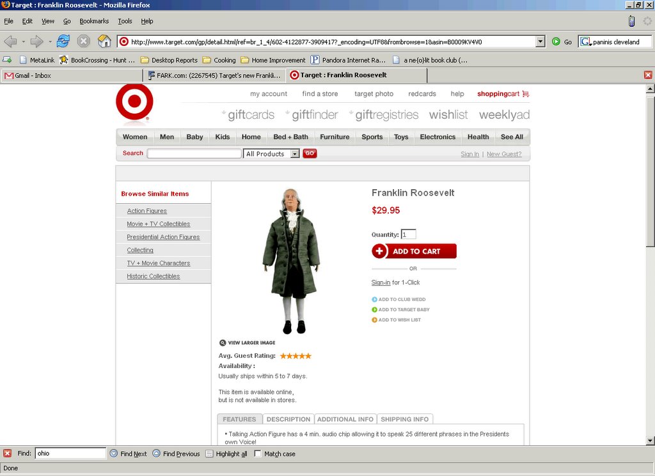Click the Quantity input field
The image size is (655, 476).
409,234
